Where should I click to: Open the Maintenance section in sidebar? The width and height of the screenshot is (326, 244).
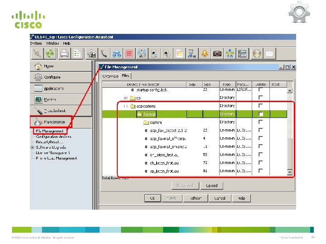click(x=61, y=122)
